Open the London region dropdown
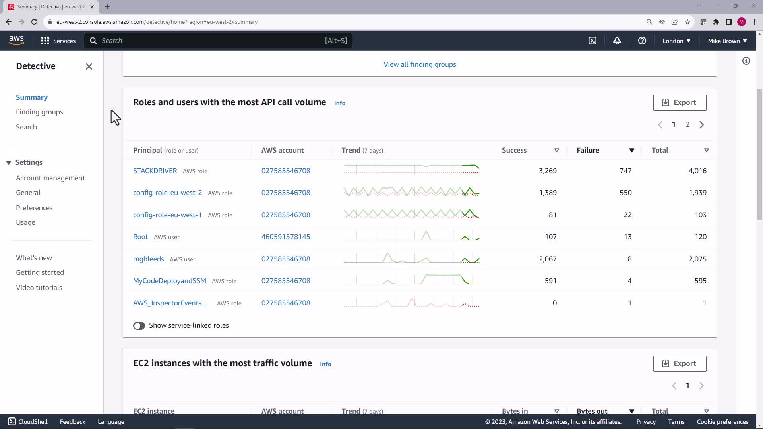763x429 pixels. tap(676, 41)
